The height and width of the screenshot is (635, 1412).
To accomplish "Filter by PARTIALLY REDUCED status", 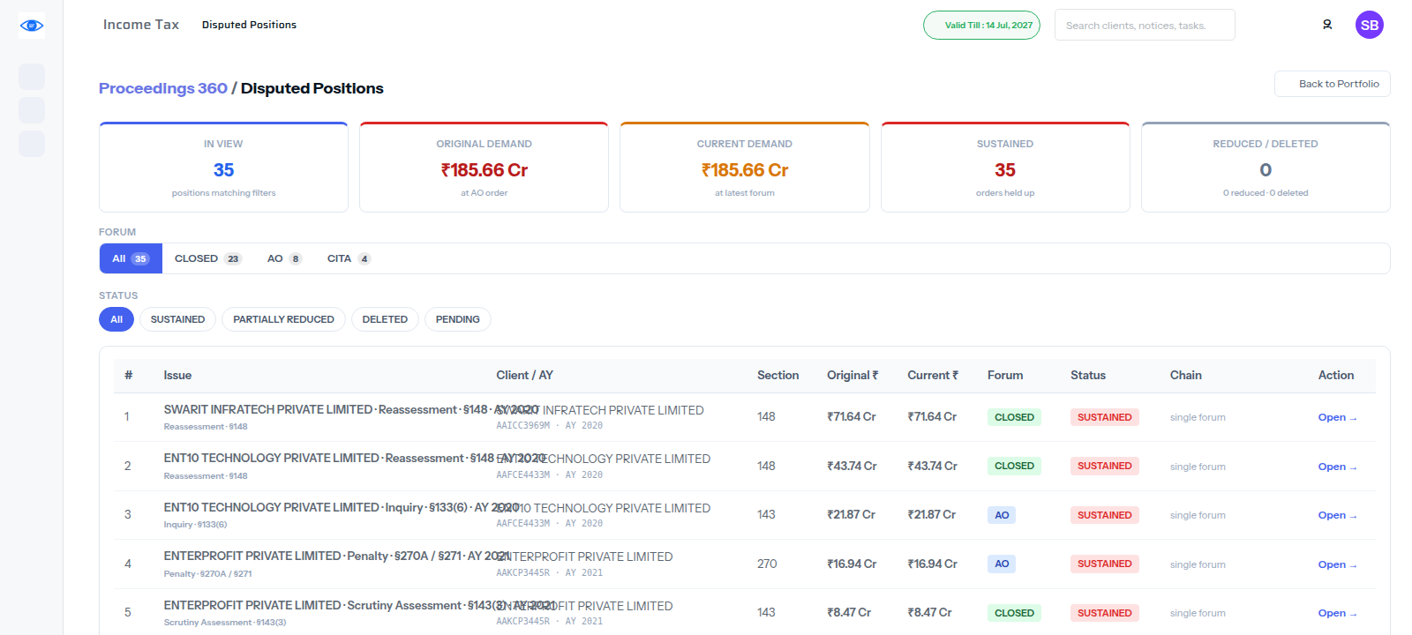I will 283,319.
